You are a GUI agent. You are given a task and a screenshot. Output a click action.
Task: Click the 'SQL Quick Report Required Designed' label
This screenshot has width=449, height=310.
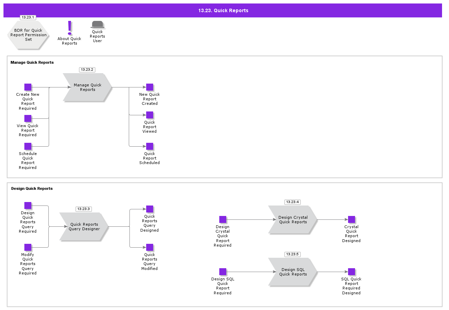[x=352, y=286]
